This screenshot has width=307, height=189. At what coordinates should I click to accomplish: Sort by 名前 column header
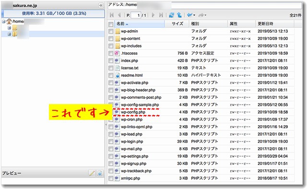click(140, 24)
